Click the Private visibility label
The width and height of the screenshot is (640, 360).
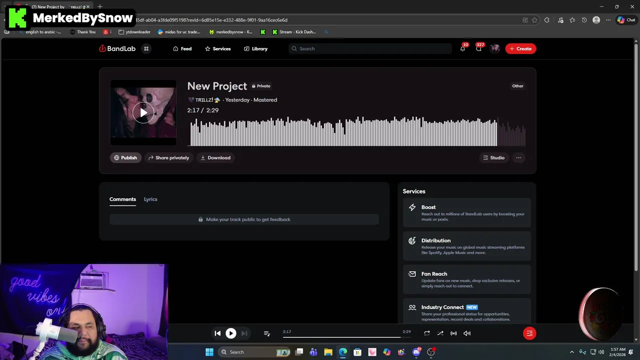261,86
